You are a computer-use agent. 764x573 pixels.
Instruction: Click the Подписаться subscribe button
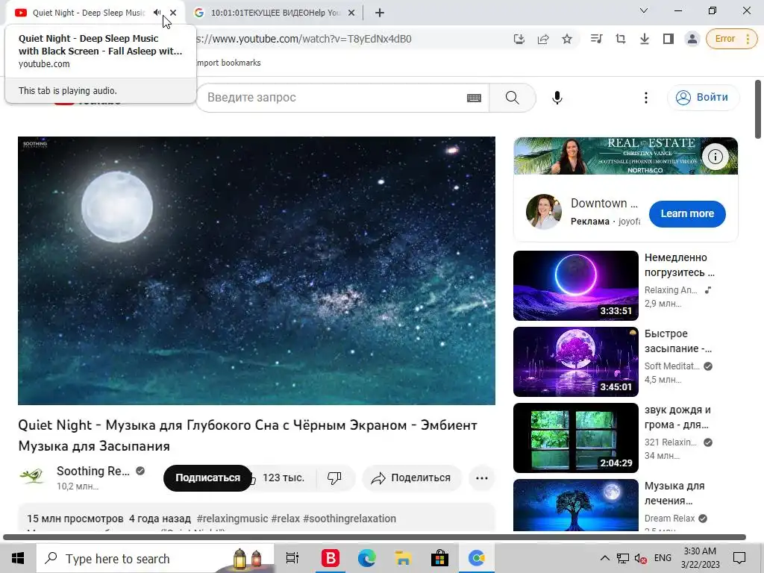coord(207,478)
